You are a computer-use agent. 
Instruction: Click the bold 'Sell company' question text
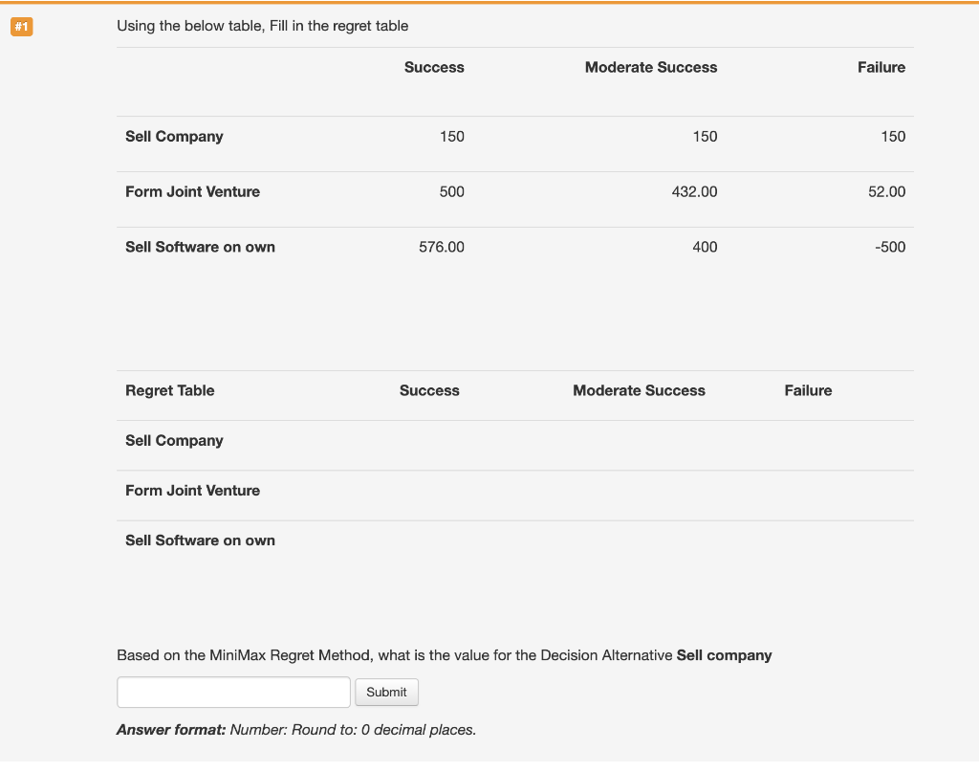(x=724, y=655)
